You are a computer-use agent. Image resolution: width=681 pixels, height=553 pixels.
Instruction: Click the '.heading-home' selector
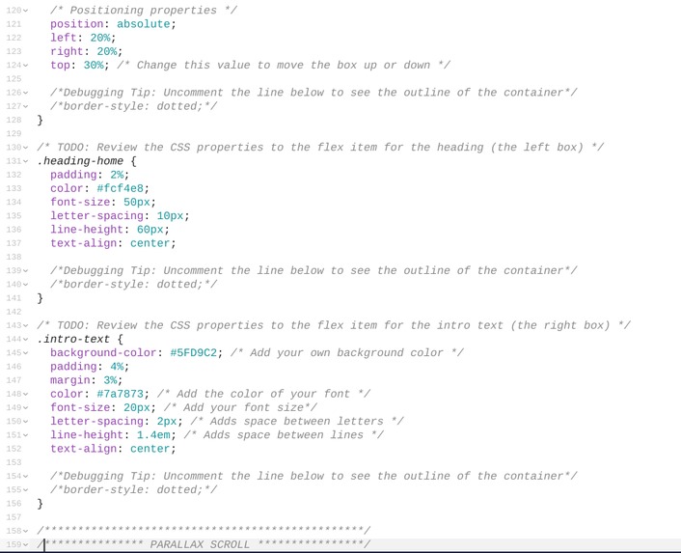(x=80, y=161)
